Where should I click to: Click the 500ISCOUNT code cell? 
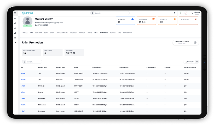pos(79,111)
